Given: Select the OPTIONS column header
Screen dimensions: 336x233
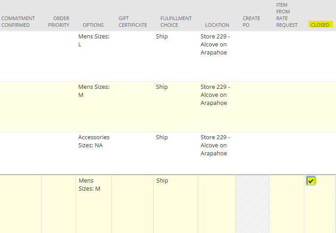Looking at the screenshot, I should [x=93, y=25].
